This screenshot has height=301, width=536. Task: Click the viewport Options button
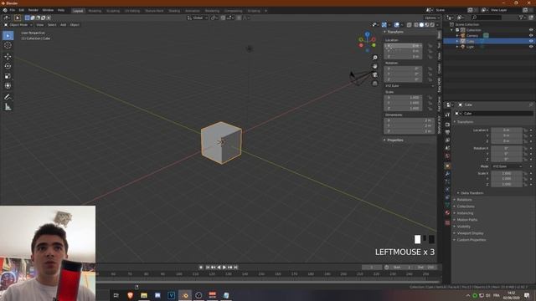coord(432,18)
